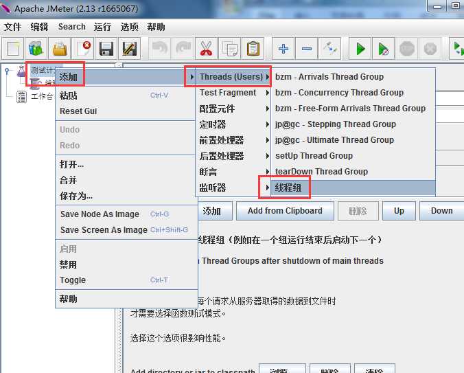464x373 pixels.
Task: Choose 禁用 in context menu
Action: click(126, 264)
